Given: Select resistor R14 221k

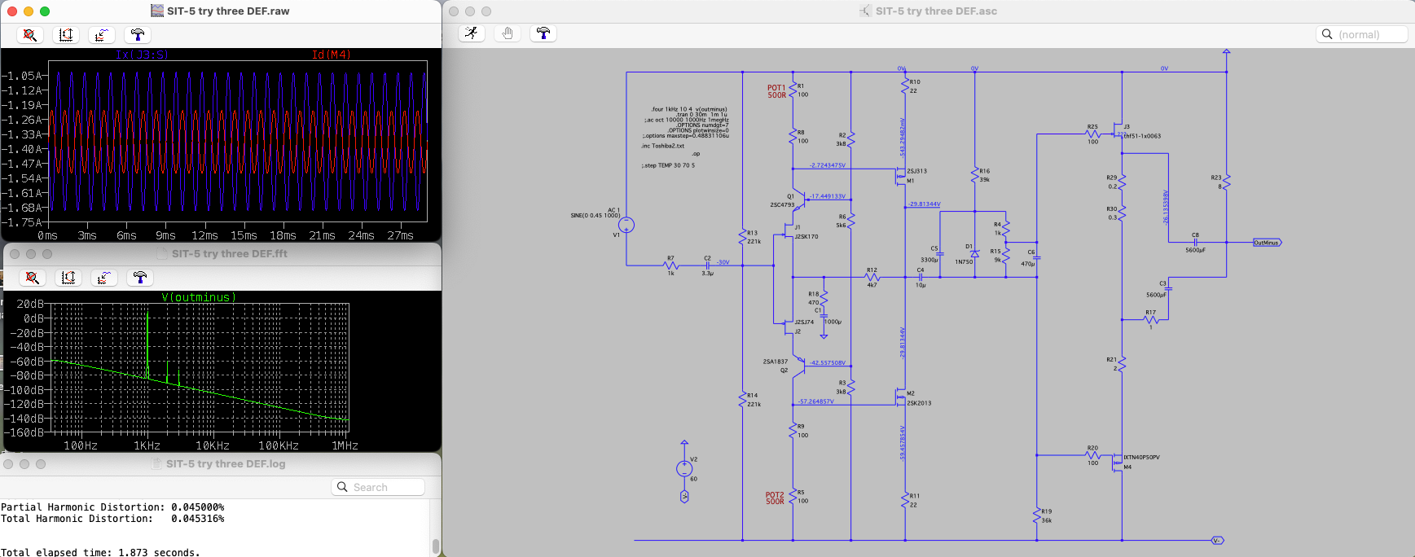Looking at the screenshot, I should (x=743, y=399).
